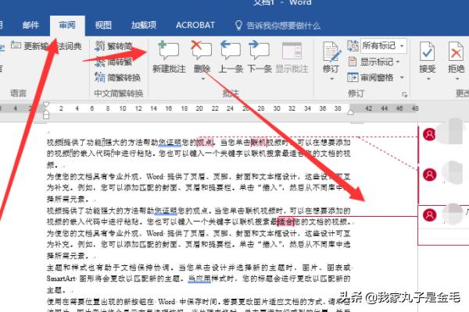
Task: Expand the Show Markup (显示标记) dropdown
Action: (378, 62)
